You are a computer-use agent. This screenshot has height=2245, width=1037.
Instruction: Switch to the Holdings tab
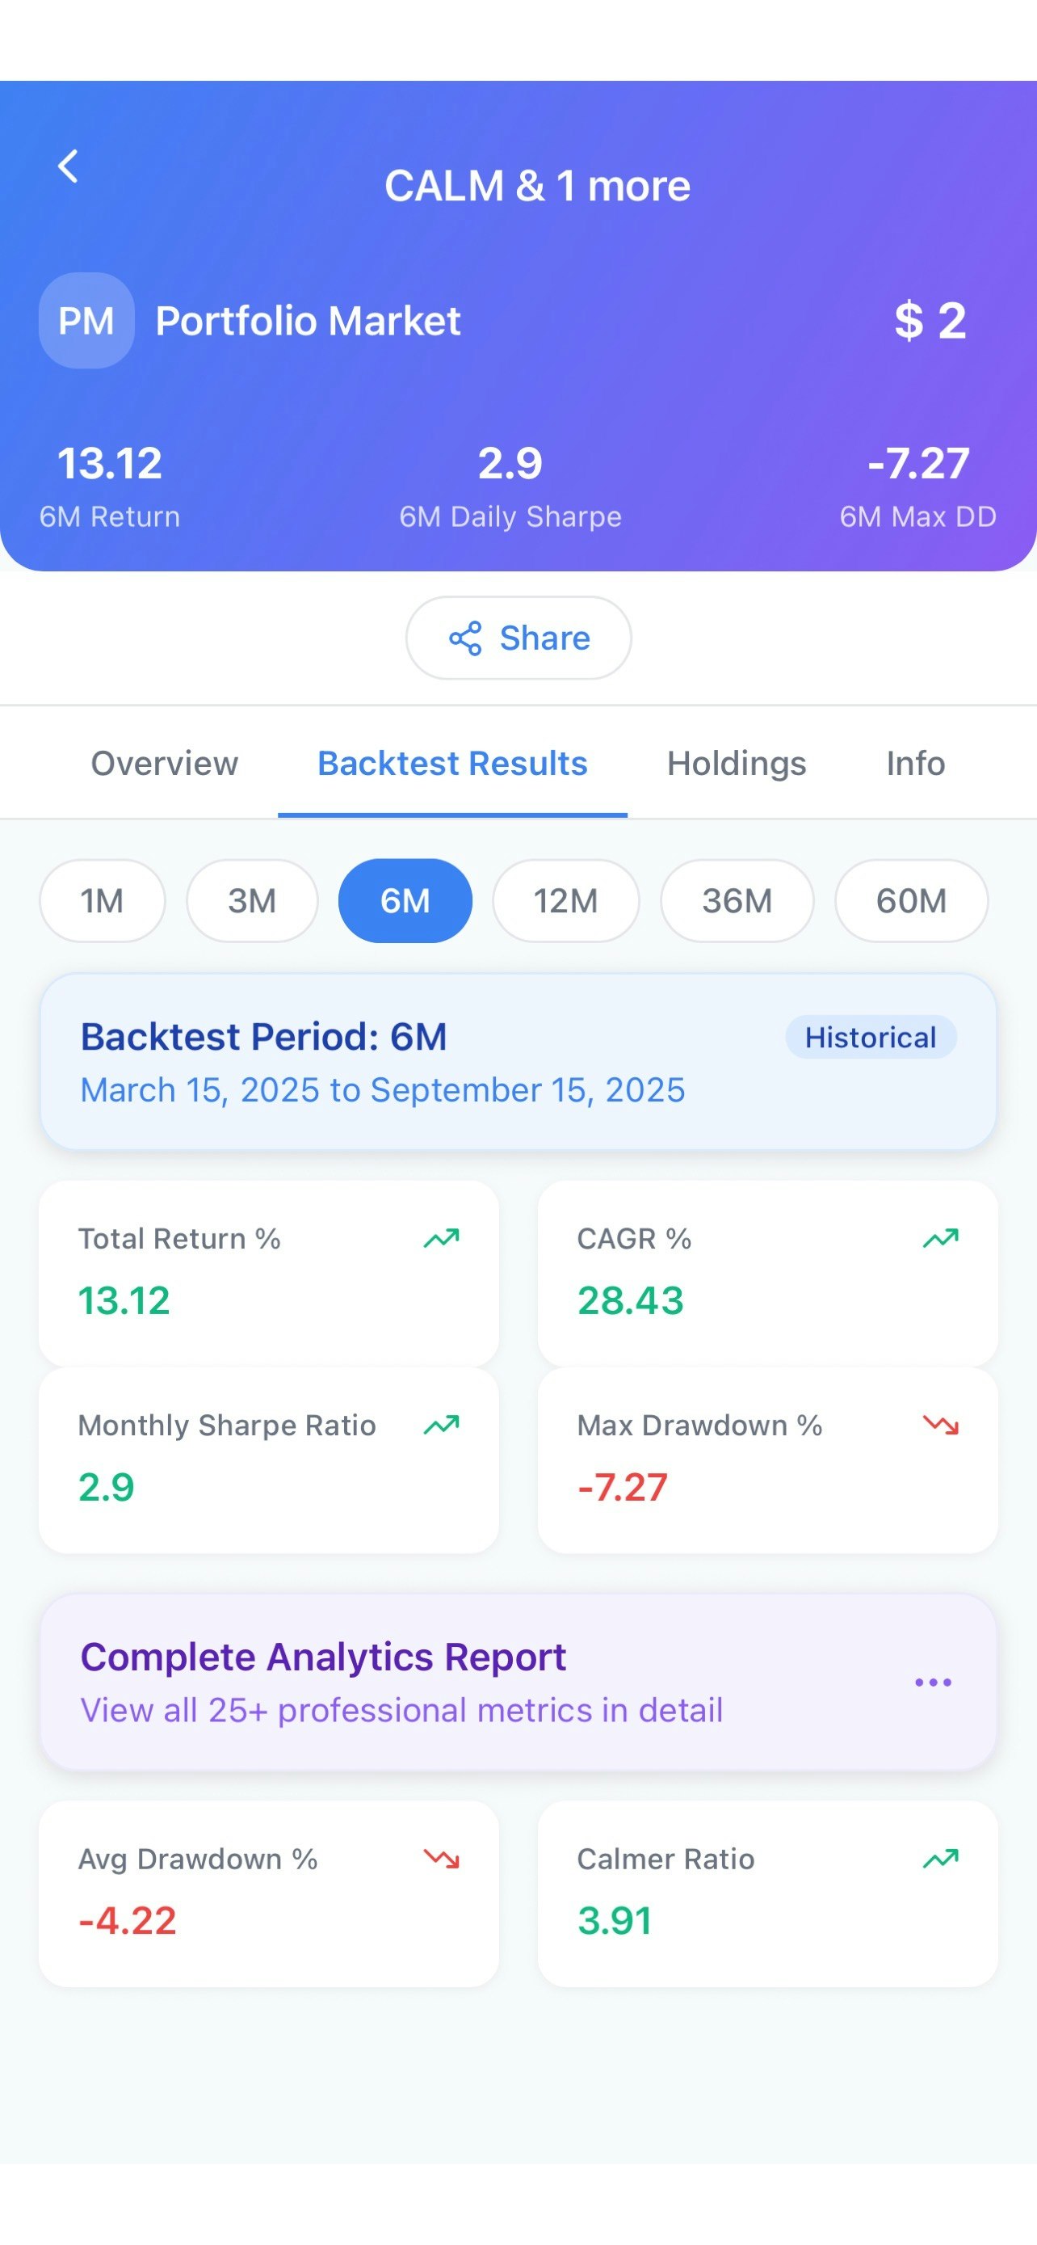736,763
